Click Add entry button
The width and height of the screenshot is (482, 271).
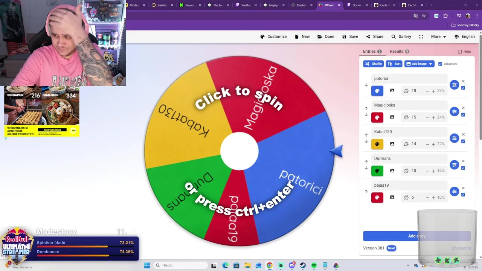point(417,236)
